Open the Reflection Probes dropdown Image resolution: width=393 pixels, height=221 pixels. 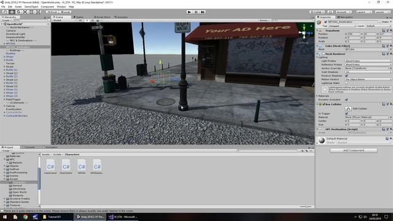click(x=368, y=64)
